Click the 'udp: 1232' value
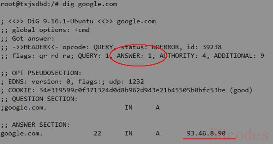Image resolution: width=273 pixels, height=144 pixels. click(x=127, y=82)
